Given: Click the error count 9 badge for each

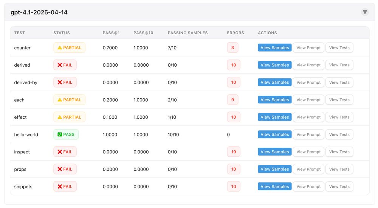Looking at the screenshot, I should 232,100.
